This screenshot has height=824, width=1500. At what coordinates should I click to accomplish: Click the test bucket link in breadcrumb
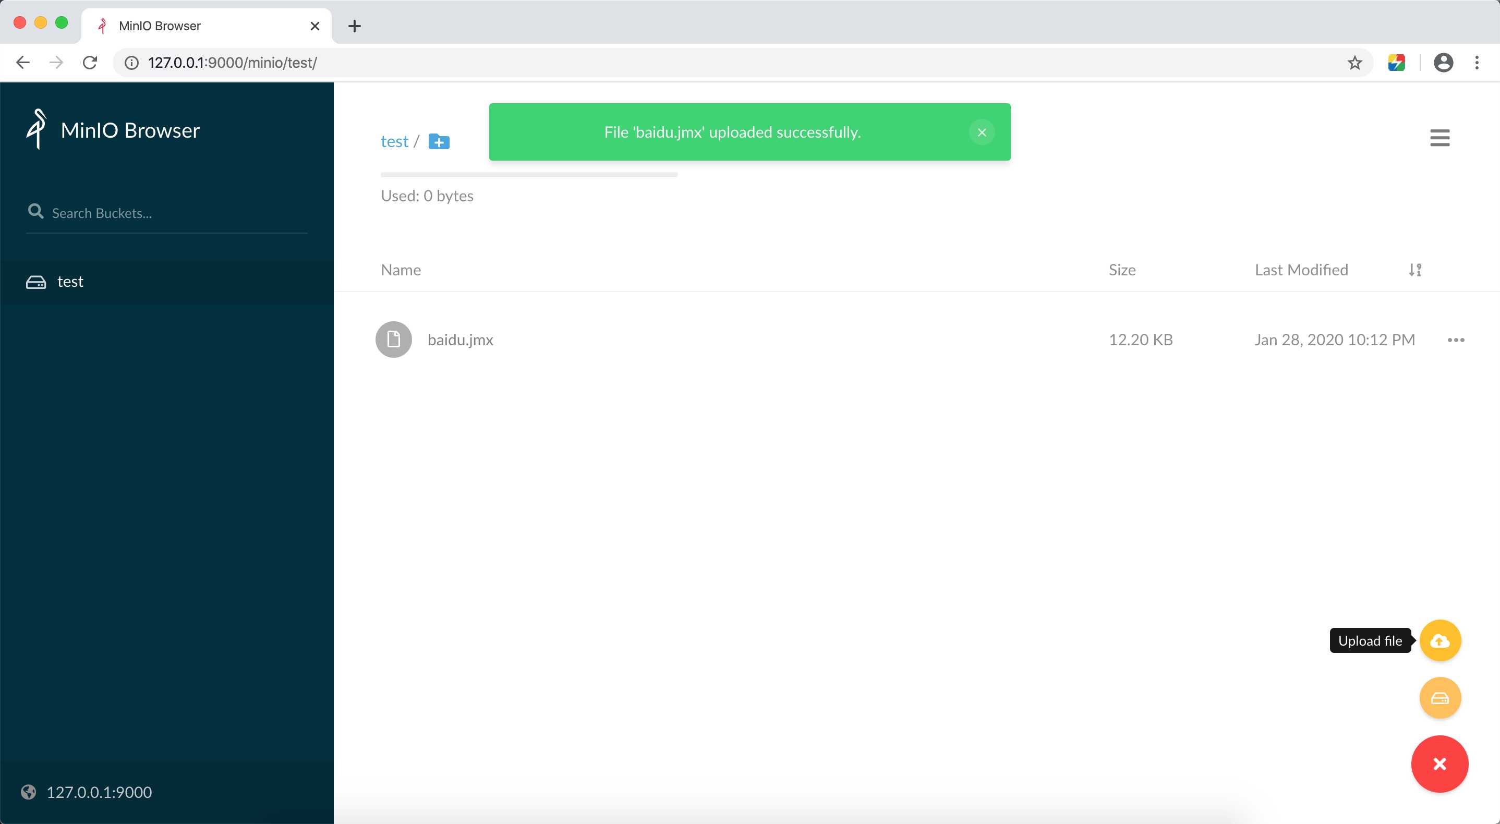(395, 140)
